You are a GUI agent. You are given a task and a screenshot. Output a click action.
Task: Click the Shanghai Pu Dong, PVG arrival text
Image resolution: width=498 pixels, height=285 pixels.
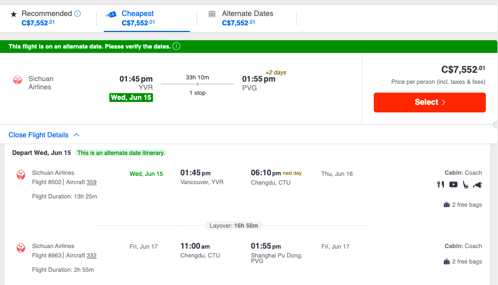(x=276, y=258)
